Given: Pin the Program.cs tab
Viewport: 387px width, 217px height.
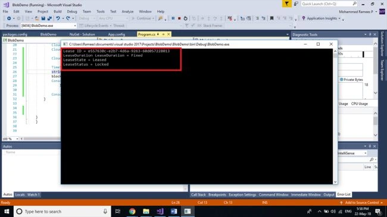Looking at the screenshot, I should 163,34.
